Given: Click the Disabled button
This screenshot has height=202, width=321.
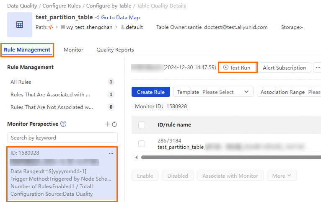Looking at the screenshot, I should click(x=178, y=176).
